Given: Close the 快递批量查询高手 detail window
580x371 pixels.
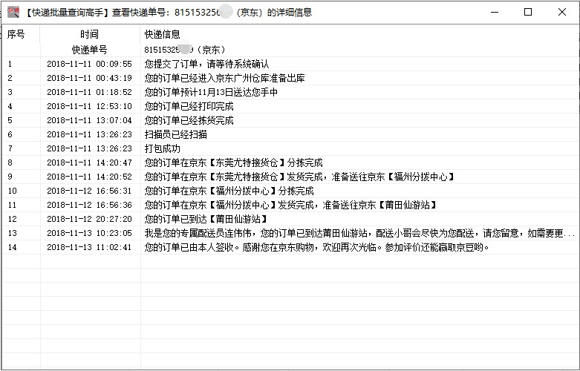Looking at the screenshot, I should click(x=562, y=12).
